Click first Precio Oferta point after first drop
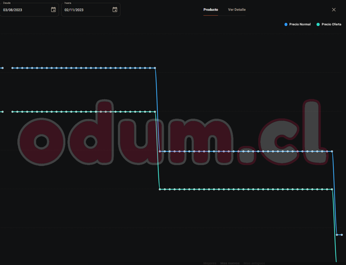 (x=160, y=189)
